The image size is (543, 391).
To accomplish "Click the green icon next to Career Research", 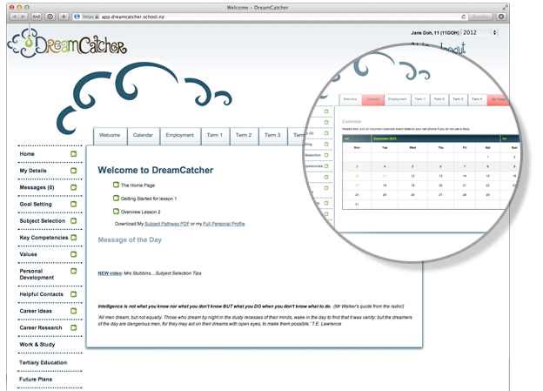I will (x=73, y=327).
